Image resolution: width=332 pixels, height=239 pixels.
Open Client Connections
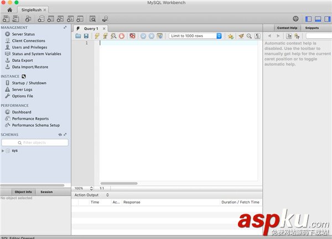coord(29,40)
